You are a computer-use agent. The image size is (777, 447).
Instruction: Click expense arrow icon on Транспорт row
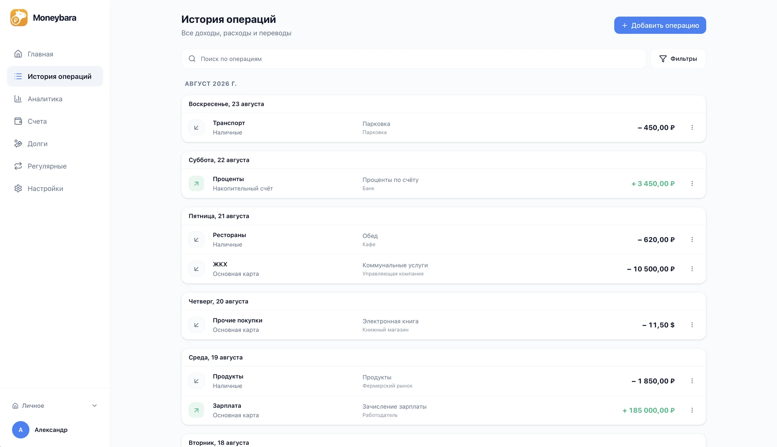[196, 127]
